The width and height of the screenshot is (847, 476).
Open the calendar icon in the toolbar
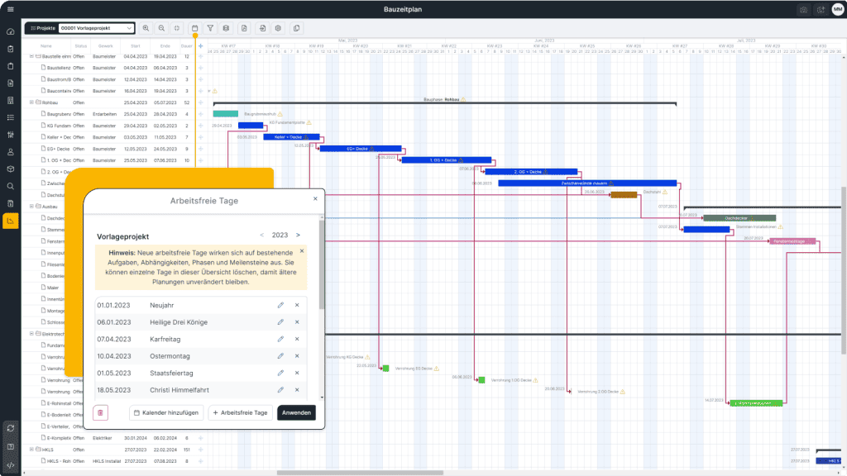[195, 28]
